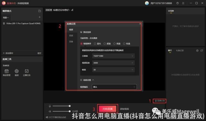Open the help question-mark icon in title bar
This screenshot has height=121, width=206.
177,3
